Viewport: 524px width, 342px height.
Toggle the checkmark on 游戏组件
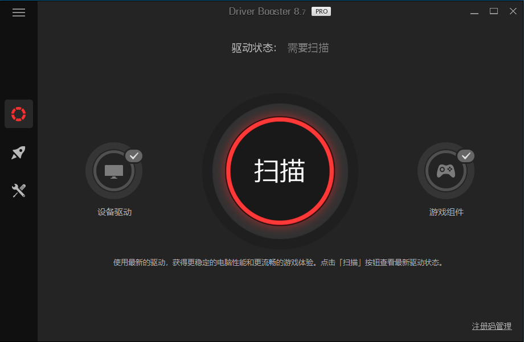pyautogui.click(x=465, y=155)
